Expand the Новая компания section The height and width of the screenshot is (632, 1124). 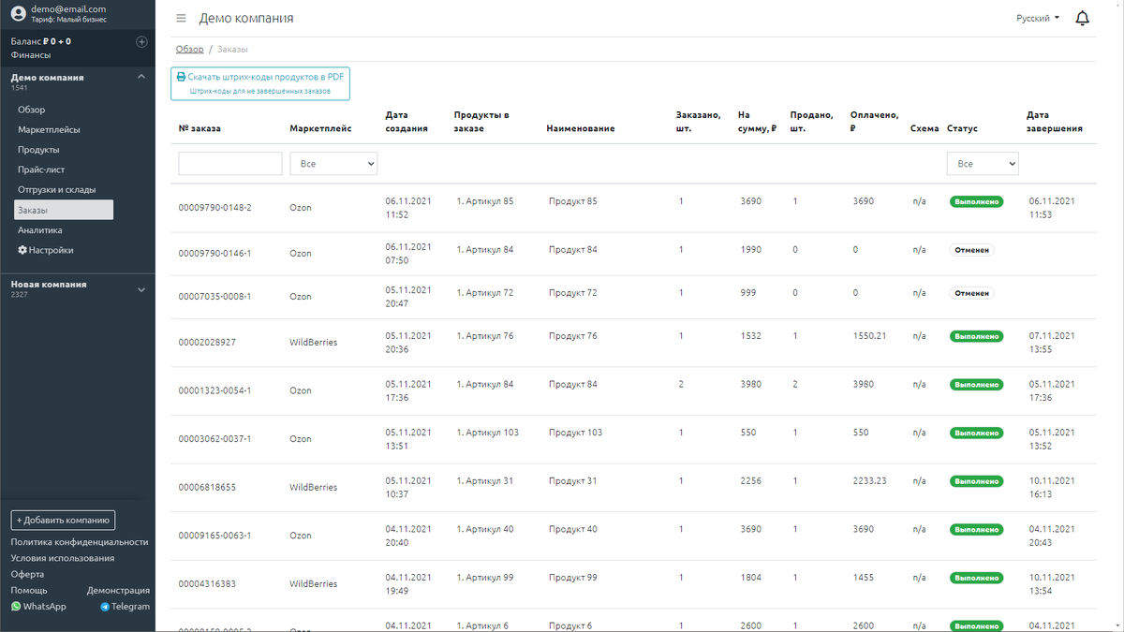tap(141, 289)
